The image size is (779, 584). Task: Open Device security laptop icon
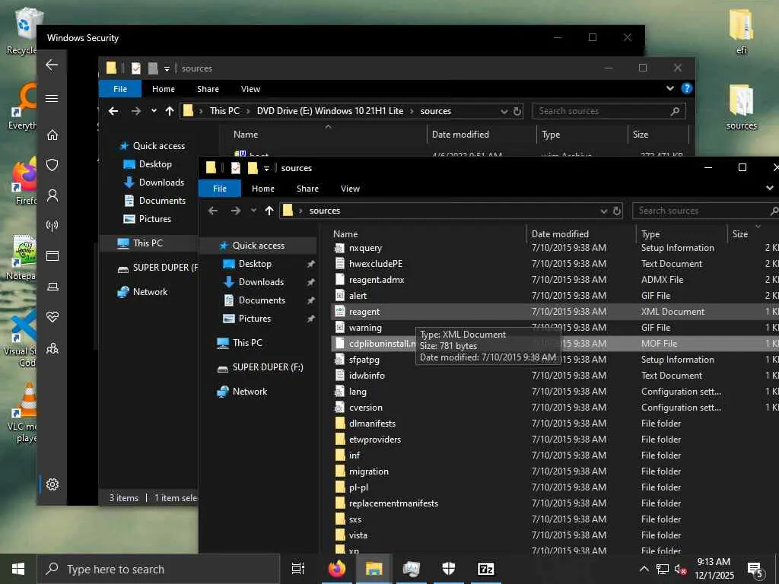click(52, 287)
